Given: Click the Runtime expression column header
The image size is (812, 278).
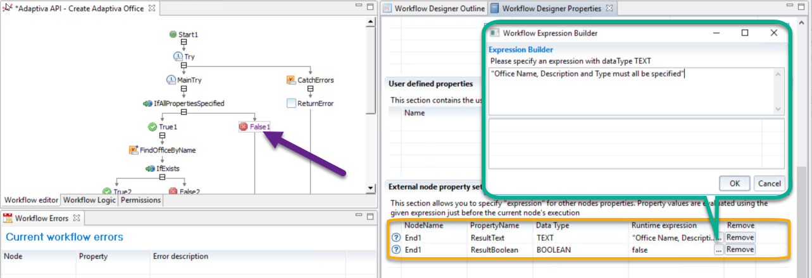Looking at the screenshot, I should pyautogui.click(x=664, y=226).
